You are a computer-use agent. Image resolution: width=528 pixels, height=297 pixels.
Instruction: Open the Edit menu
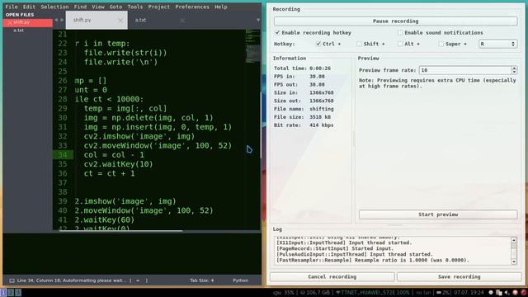click(29, 7)
